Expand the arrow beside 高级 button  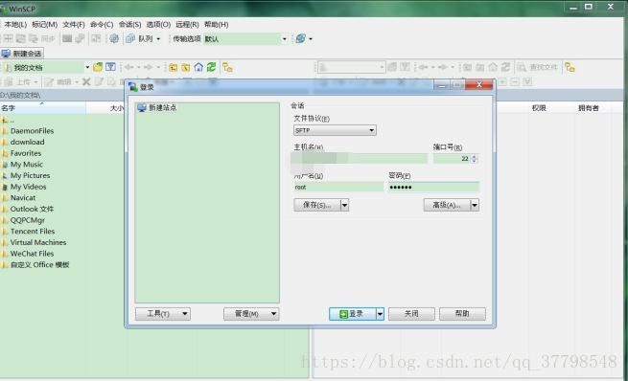pos(475,205)
